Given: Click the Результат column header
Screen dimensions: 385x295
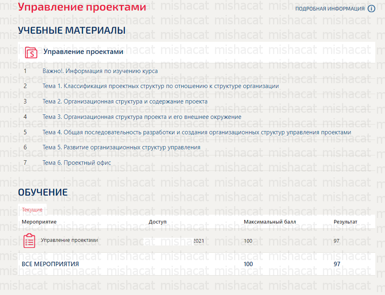Looking at the screenshot, I should coord(346,222).
